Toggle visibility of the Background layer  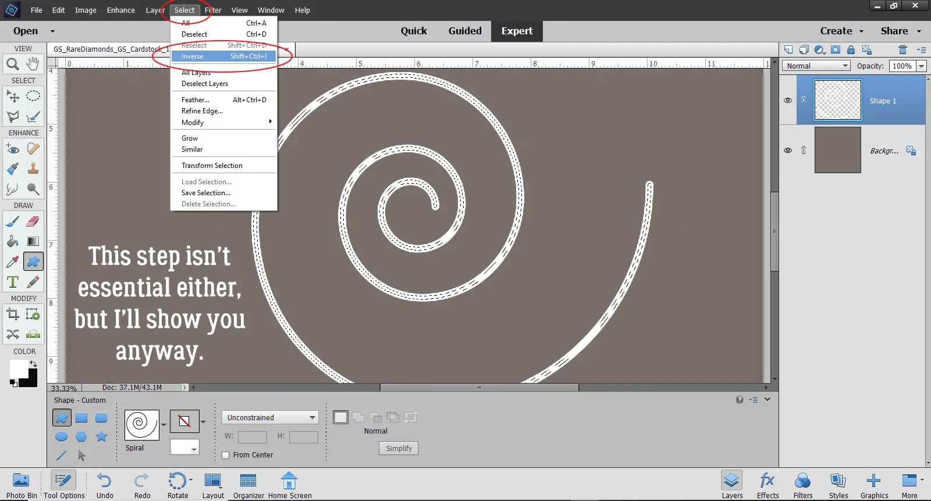(x=788, y=151)
